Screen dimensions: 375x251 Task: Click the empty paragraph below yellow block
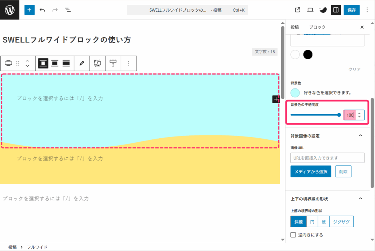pyautogui.click(x=46, y=198)
